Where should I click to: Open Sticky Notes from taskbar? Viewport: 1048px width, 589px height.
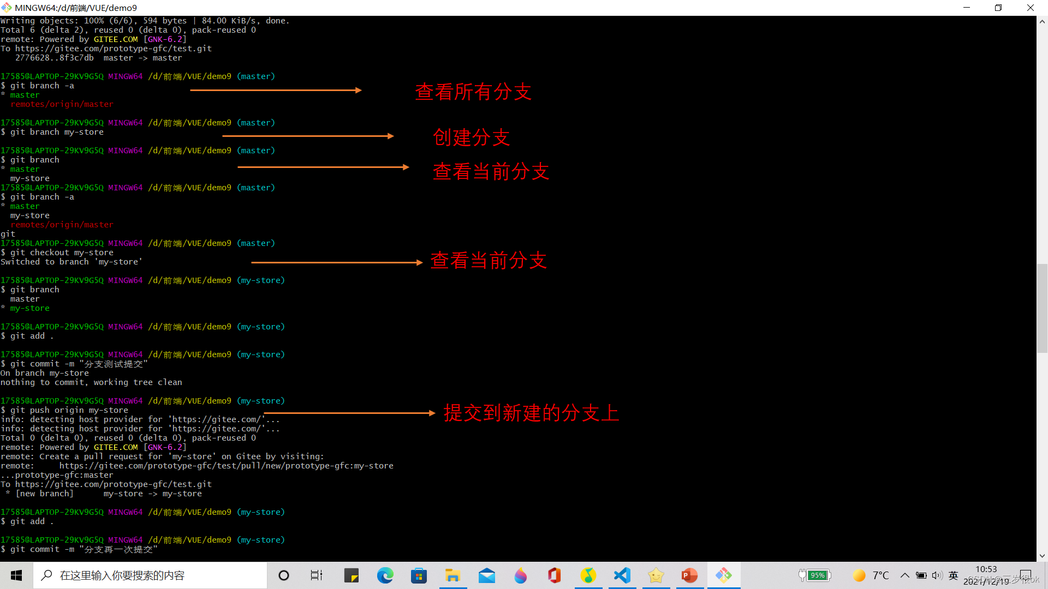351,575
